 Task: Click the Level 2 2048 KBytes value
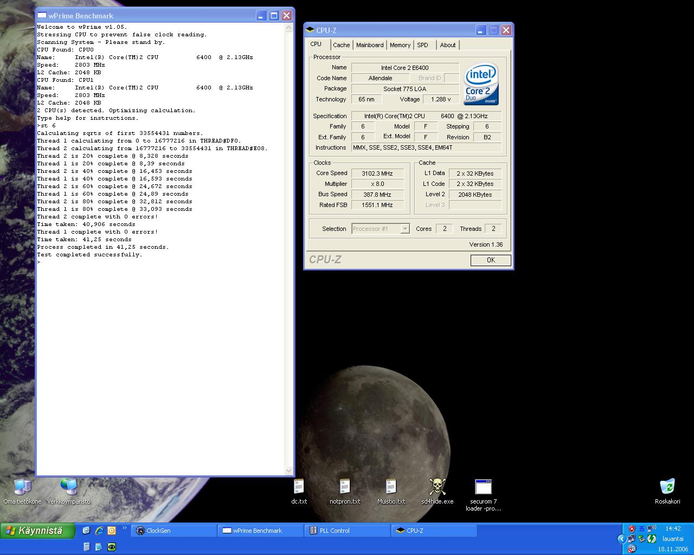(475, 195)
